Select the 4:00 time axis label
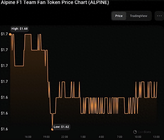Viewport: 164px width, 140px height. [x=101, y=137]
